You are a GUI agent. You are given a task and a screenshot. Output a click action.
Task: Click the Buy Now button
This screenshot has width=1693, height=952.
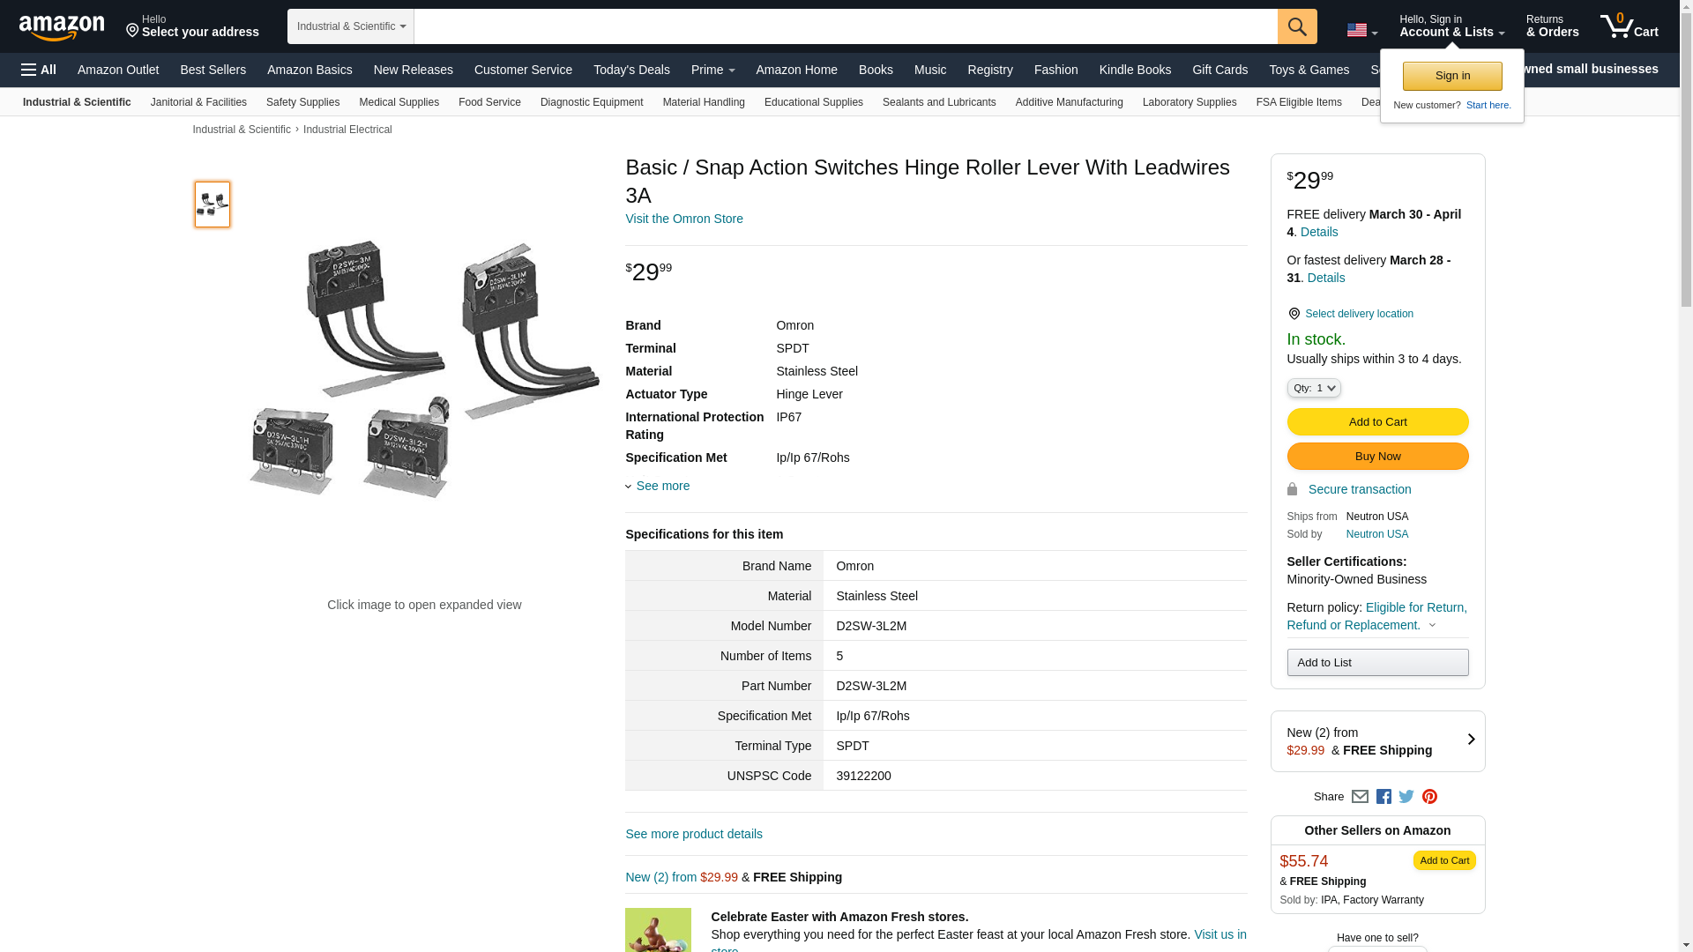click(1377, 457)
